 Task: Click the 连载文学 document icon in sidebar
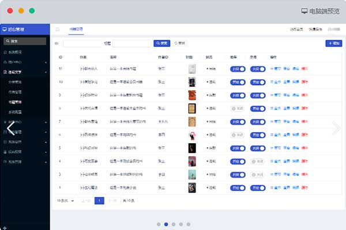(x=5, y=72)
